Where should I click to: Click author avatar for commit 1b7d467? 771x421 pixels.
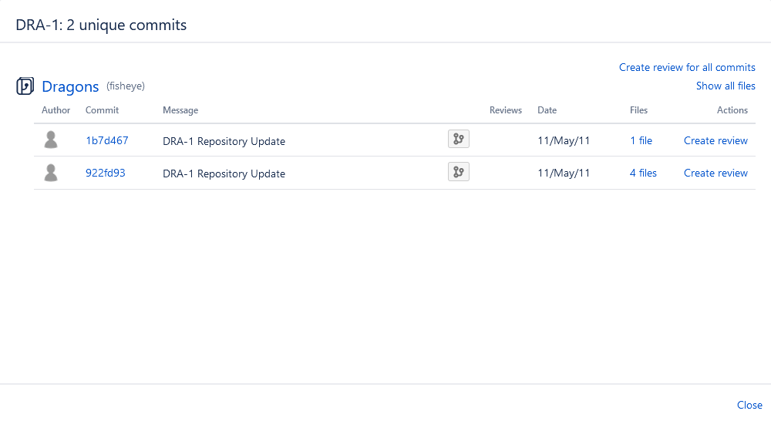click(x=51, y=140)
